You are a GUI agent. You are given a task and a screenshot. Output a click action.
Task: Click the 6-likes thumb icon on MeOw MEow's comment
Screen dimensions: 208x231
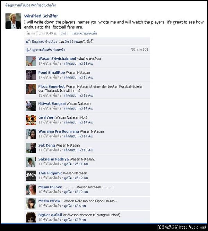click(76, 206)
